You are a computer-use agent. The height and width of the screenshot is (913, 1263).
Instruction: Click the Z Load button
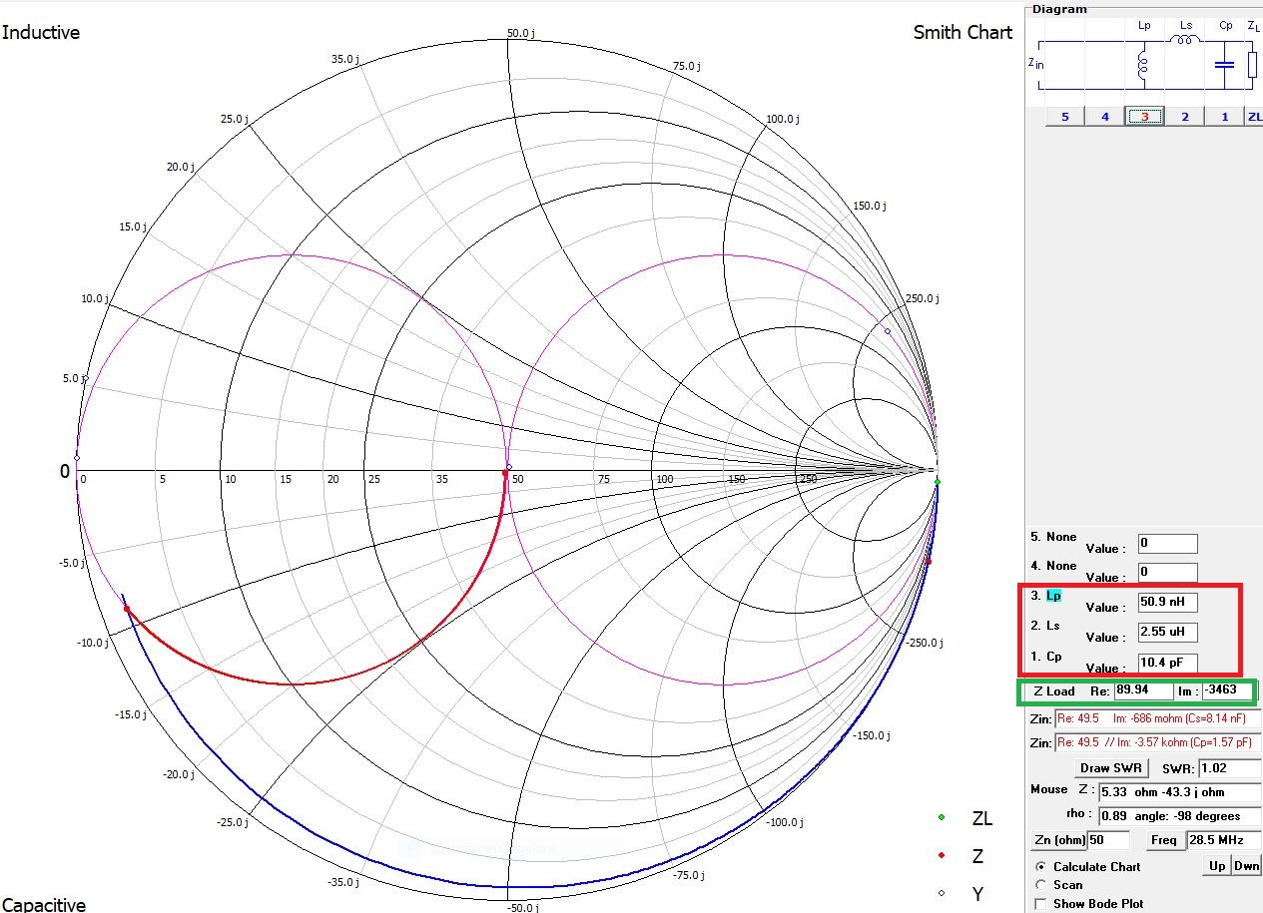click(x=1053, y=691)
